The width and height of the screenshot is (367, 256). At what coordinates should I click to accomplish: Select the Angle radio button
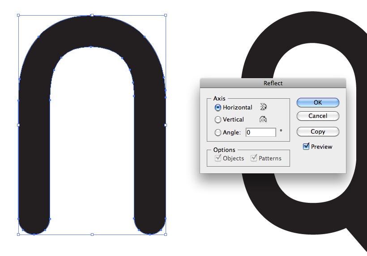pos(218,132)
